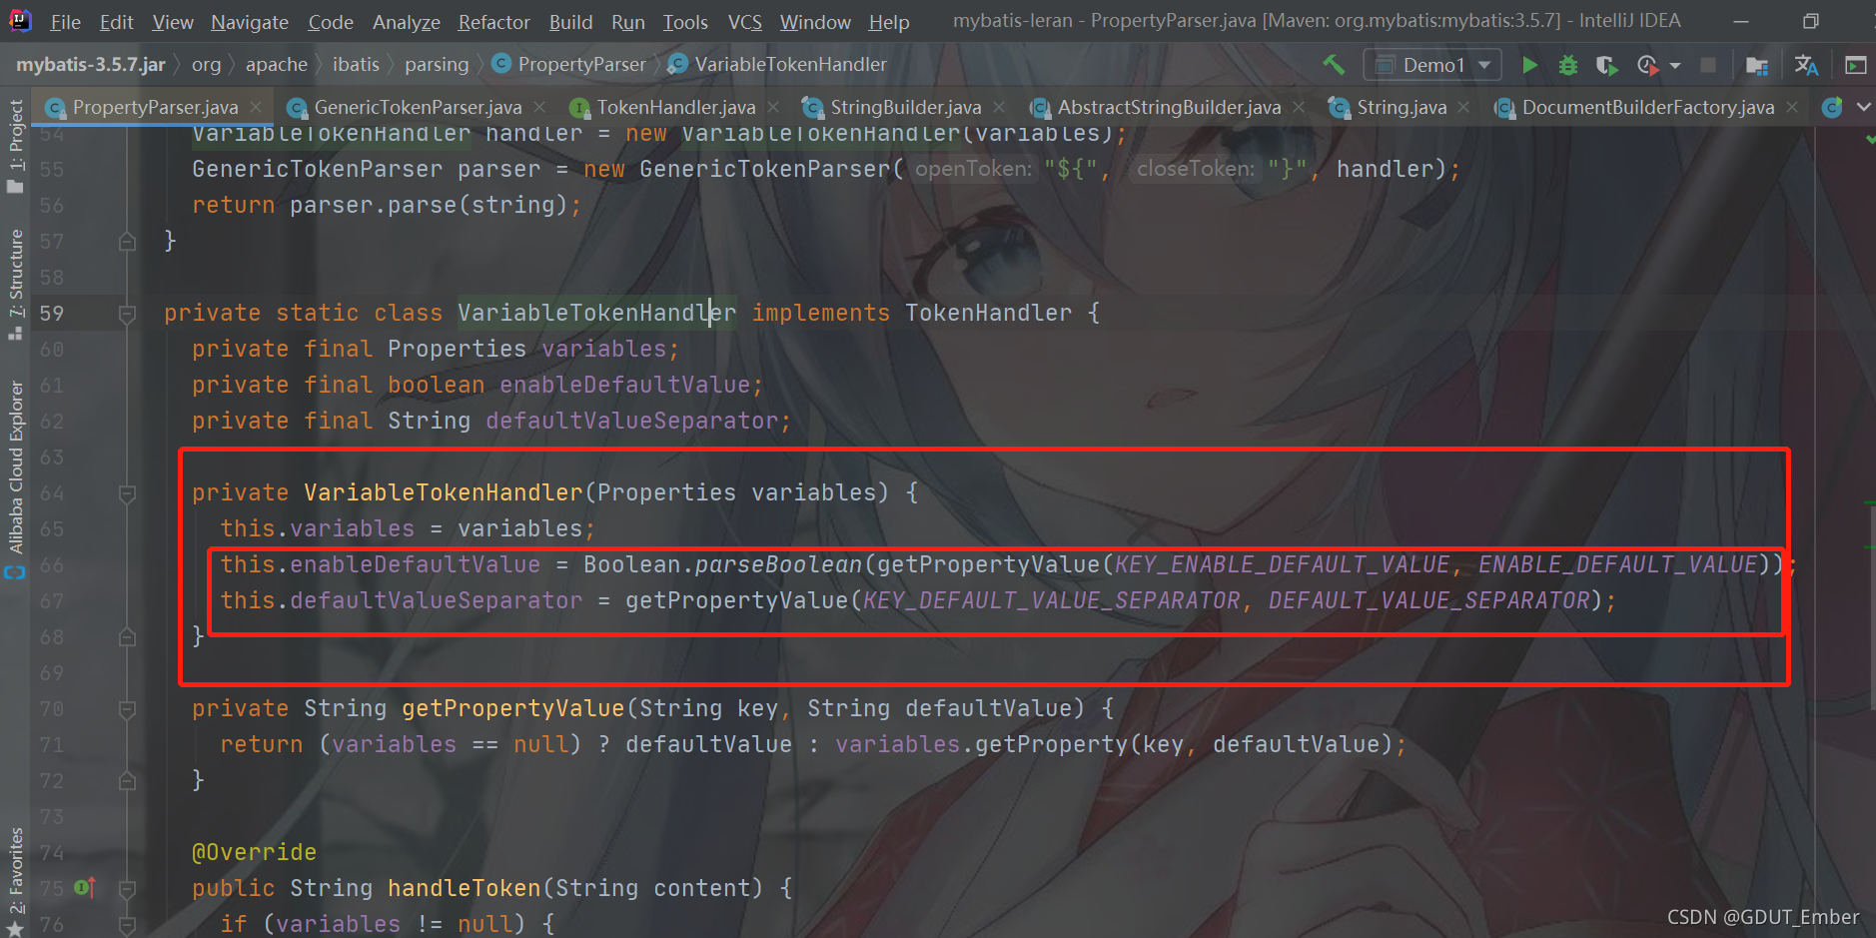Close the StringBuilder.java tab
Screen dimensions: 1876x938
[x=999, y=106]
